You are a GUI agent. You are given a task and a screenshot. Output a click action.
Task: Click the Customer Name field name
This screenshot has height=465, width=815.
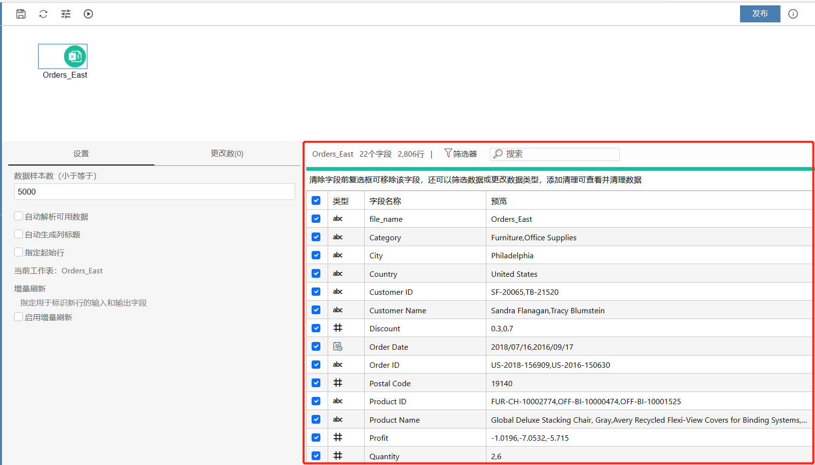(x=398, y=310)
